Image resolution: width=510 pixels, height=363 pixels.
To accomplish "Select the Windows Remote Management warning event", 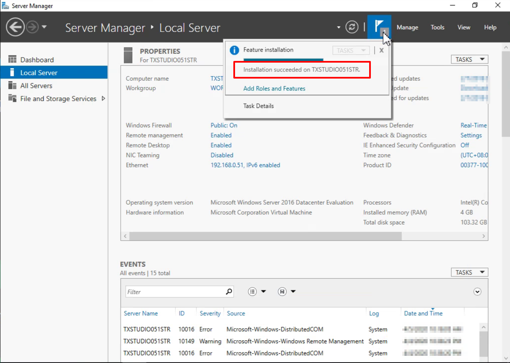I will click(300, 342).
